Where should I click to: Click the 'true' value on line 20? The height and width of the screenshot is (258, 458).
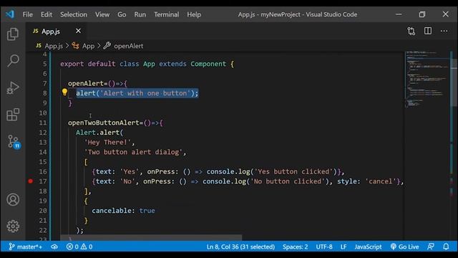click(x=147, y=211)
